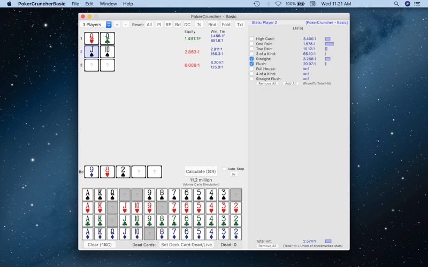The image size is (428, 267).
Task: Select the fourth empty board card slot
Action: point(139,172)
